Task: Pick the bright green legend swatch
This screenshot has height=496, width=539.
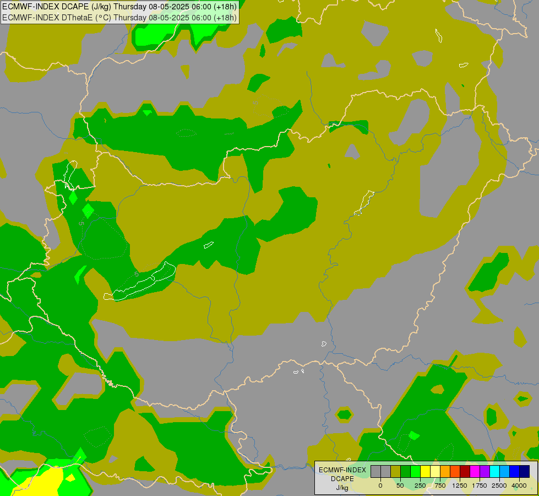Action: point(416,471)
